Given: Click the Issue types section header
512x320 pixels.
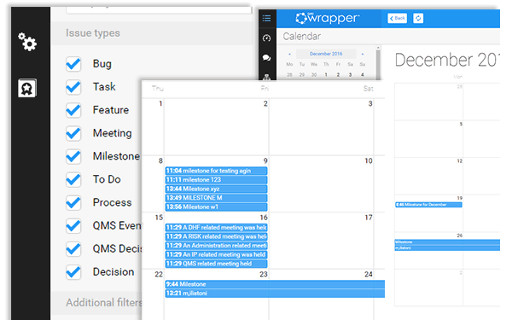Looking at the screenshot, I should tap(152, 33).
